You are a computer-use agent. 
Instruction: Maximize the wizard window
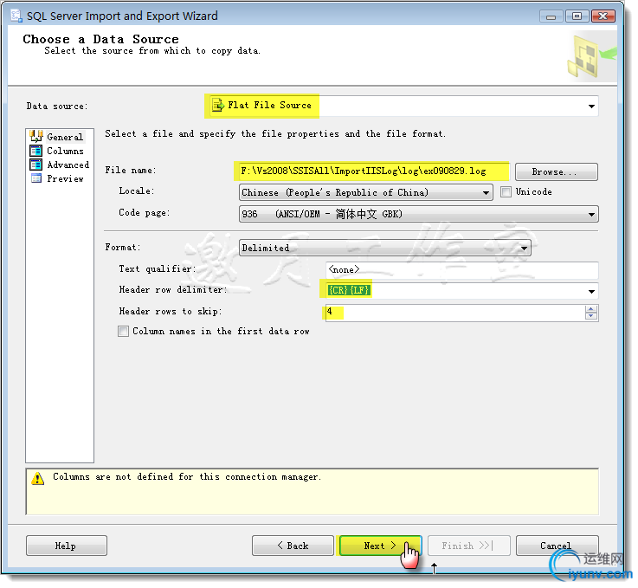click(x=577, y=16)
